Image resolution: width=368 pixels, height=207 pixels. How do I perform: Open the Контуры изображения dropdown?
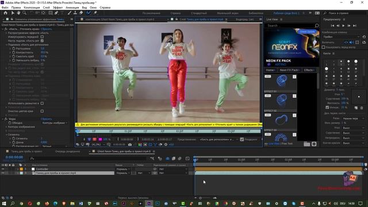[x=55, y=122]
